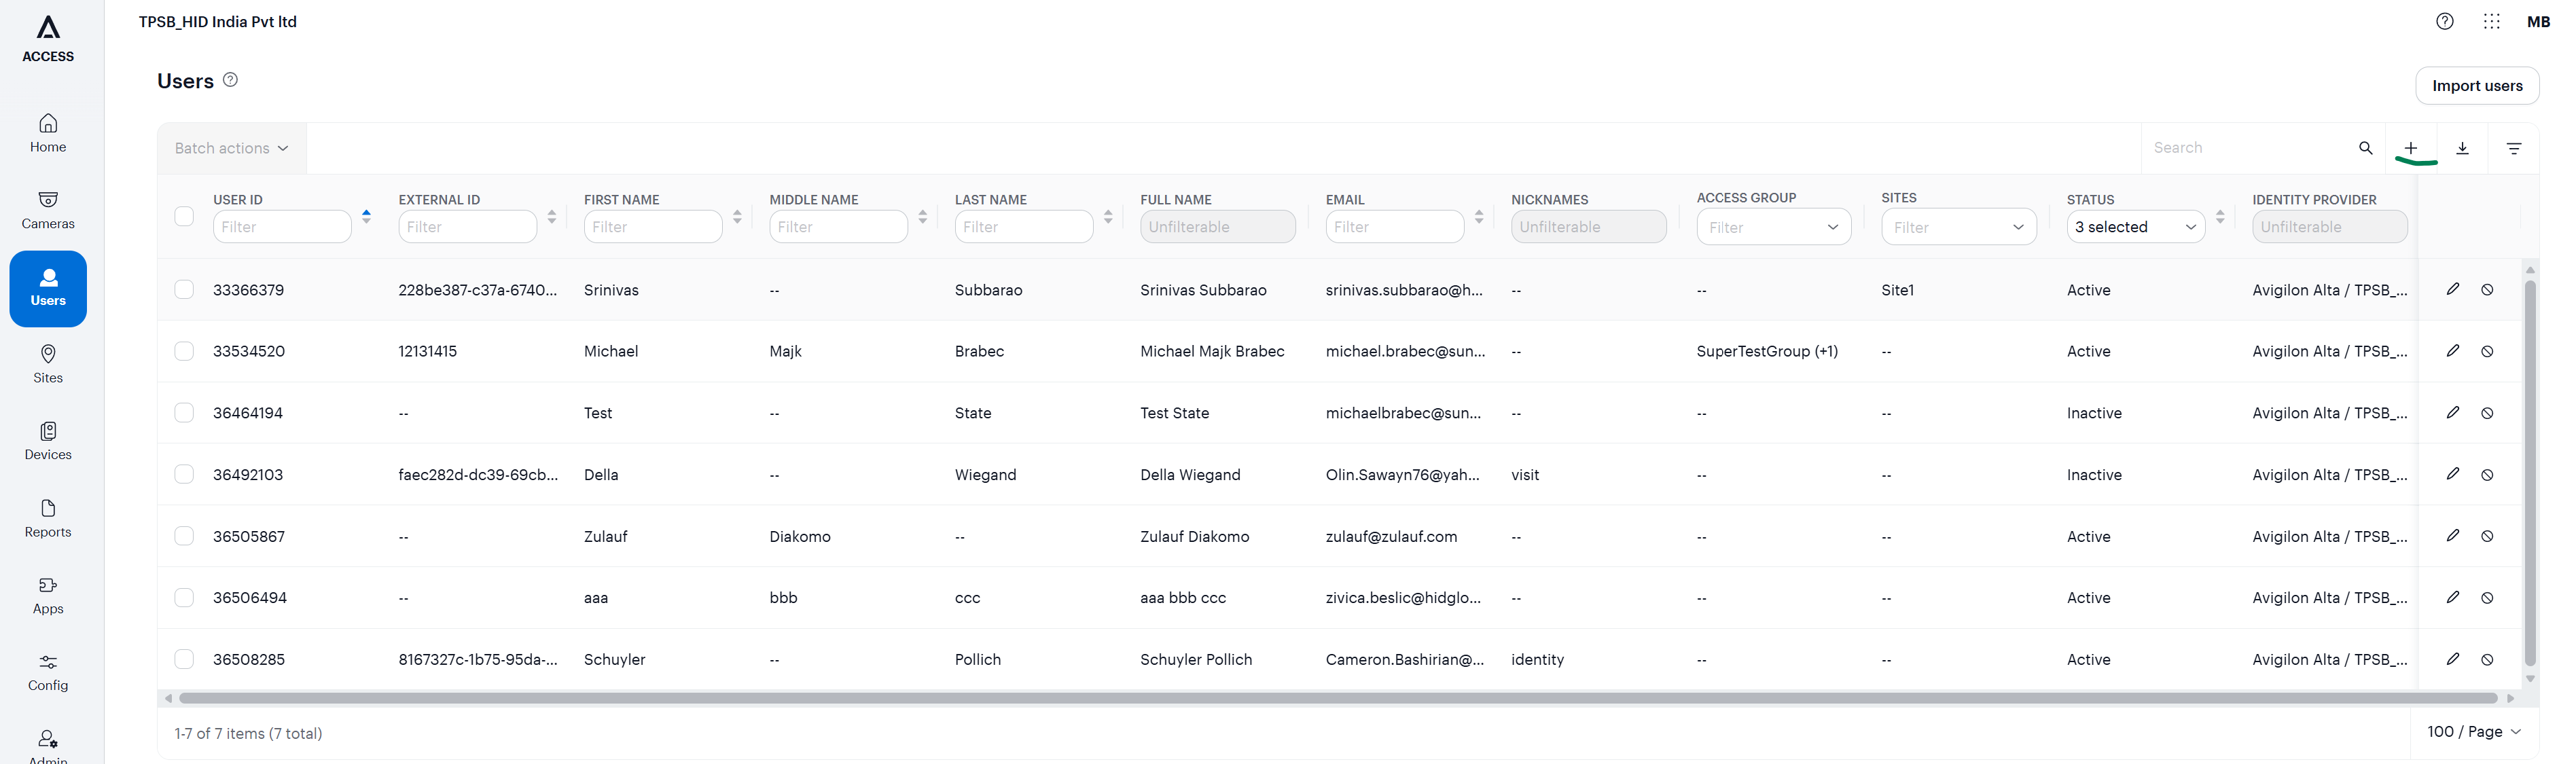This screenshot has height=764, width=2576.
Task: Check the box for user 36464194
Action: click(184, 413)
